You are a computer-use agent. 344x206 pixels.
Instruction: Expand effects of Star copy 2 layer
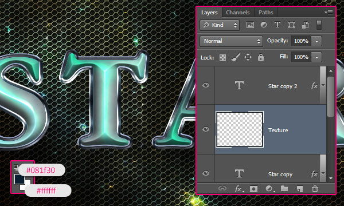[x=323, y=85]
